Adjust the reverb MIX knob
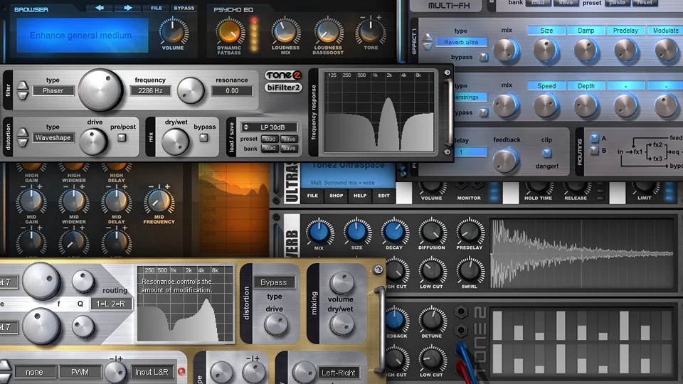Screen dimensions: 683x384 [x=319, y=232]
